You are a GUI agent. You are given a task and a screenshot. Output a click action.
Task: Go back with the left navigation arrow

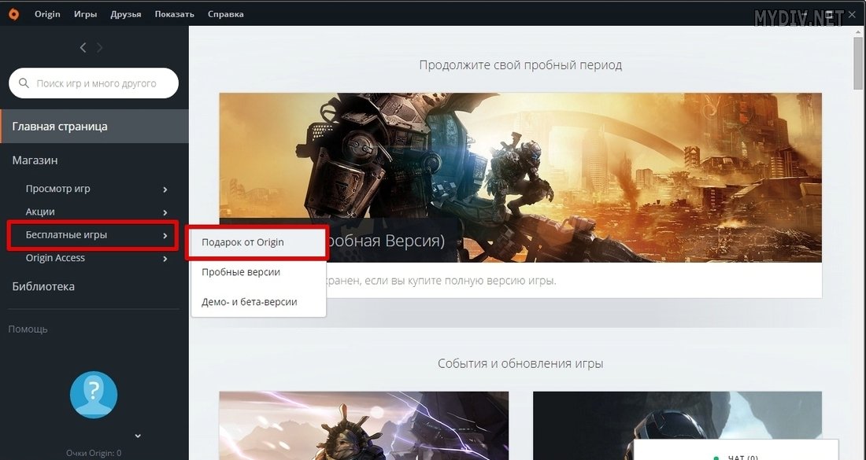coord(83,48)
